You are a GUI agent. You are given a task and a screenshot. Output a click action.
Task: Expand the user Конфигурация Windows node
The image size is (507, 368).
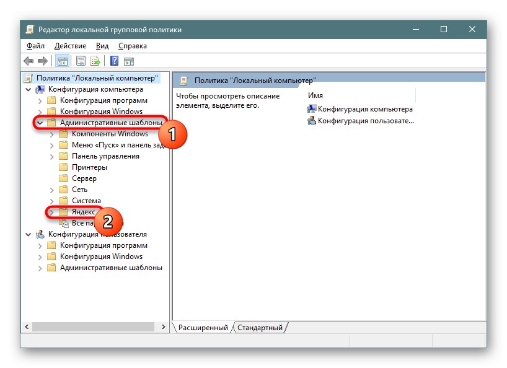40,257
